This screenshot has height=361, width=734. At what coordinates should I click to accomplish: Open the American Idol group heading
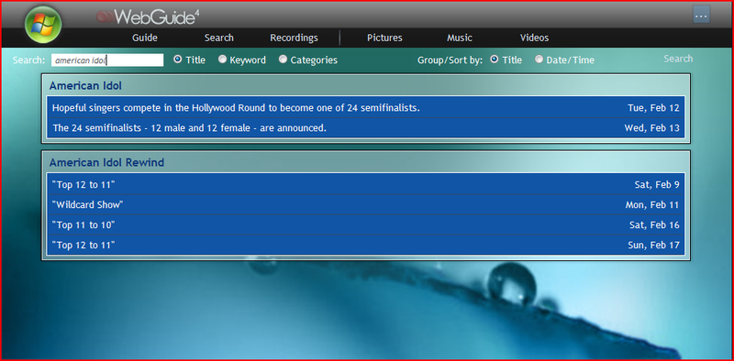(85, 86)
